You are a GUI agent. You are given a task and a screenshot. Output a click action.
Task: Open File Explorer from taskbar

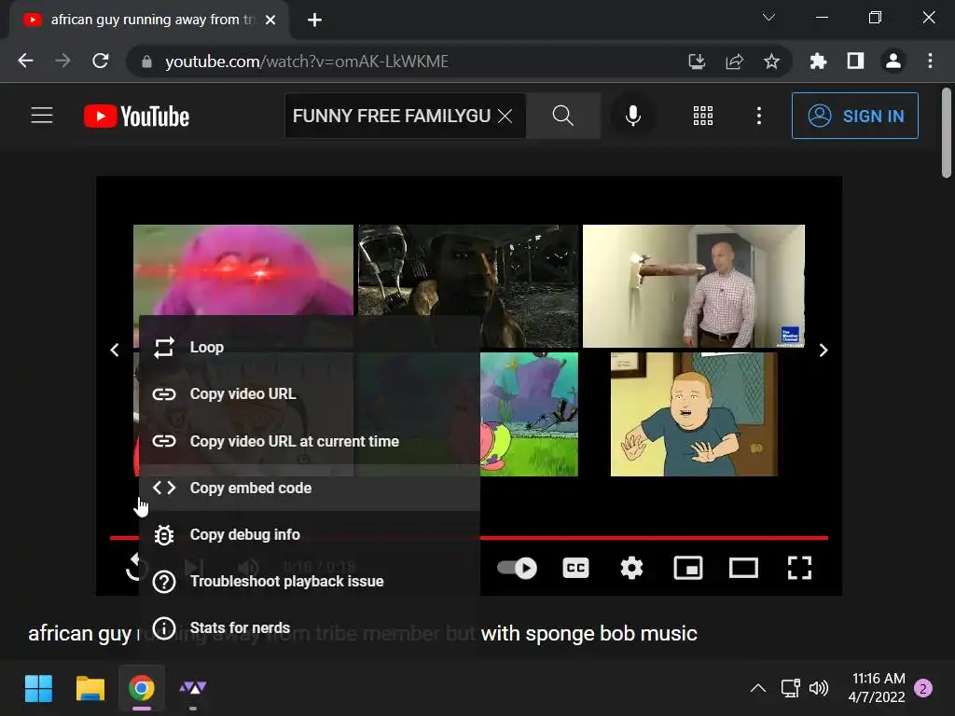[x=90, y=689]
